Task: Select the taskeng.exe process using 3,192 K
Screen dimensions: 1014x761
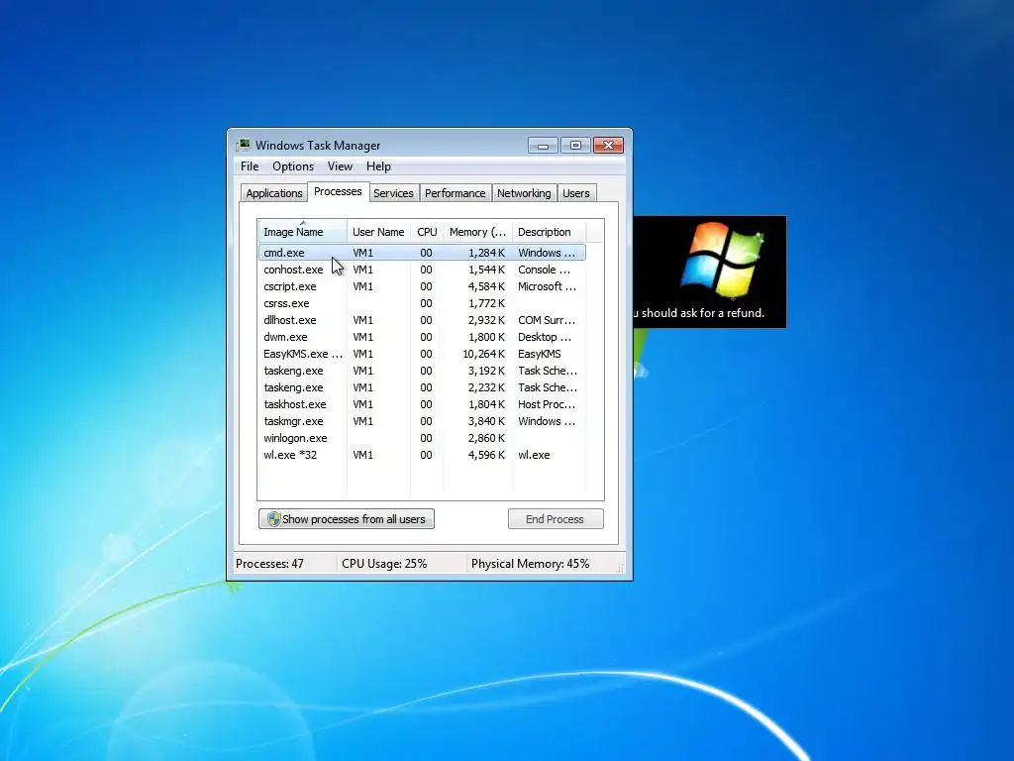Action: pos(422,371)
